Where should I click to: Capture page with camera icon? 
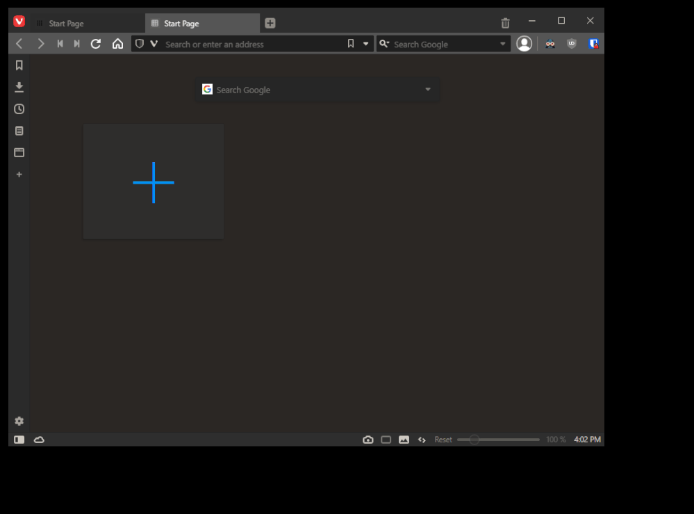367,440
